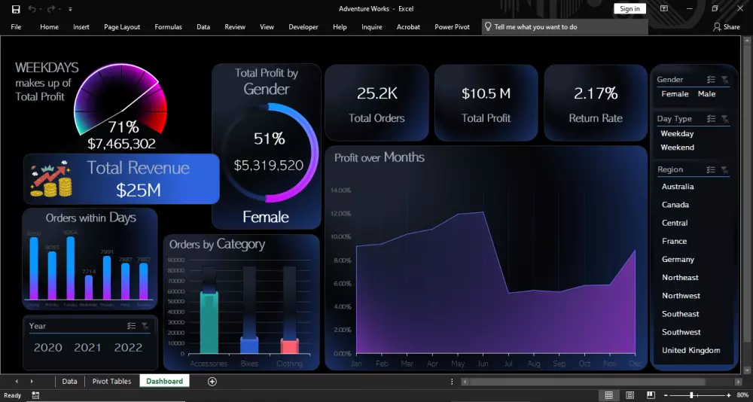Switch to Page Break Preview icon

pos(651,395)
